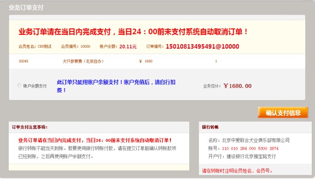Click the red 请在转帐时注明会员姓名 reminder

click(x=238, y=171)
